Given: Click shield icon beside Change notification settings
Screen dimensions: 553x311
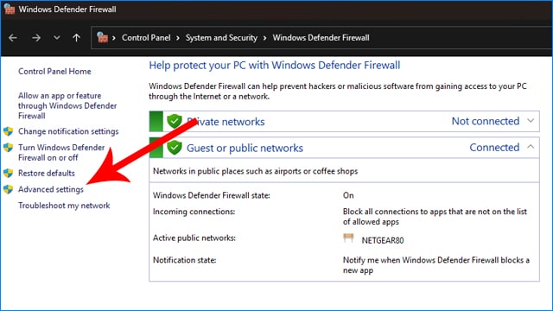Looking at the screenshot, I should tap(8, 131).
